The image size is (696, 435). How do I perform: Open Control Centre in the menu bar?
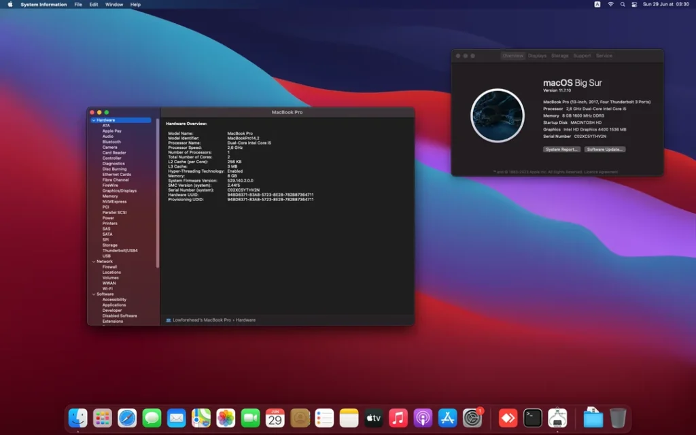click(634, 5)
